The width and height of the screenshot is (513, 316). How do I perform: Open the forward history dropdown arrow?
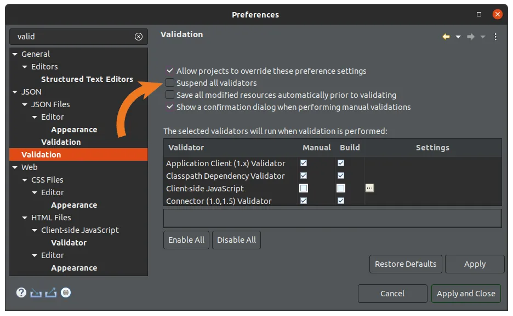(483, 37)
